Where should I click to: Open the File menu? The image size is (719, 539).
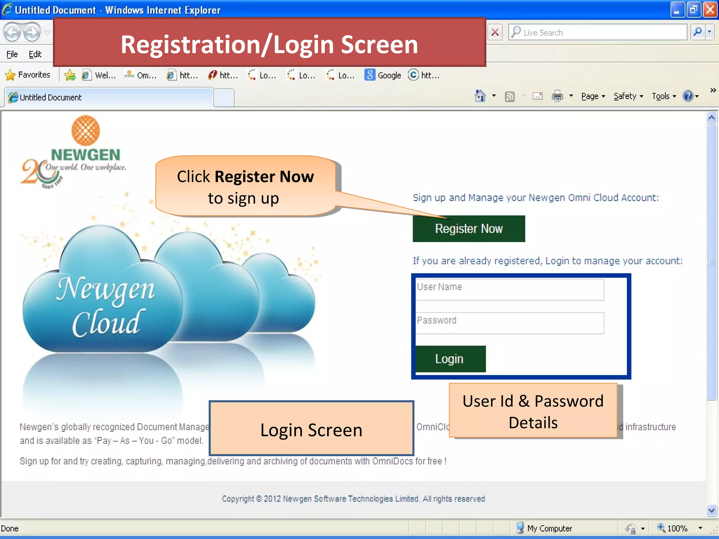click(12, 54)
